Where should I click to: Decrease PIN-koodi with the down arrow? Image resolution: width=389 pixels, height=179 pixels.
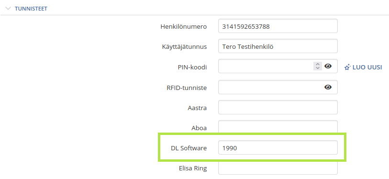[318, 68]
